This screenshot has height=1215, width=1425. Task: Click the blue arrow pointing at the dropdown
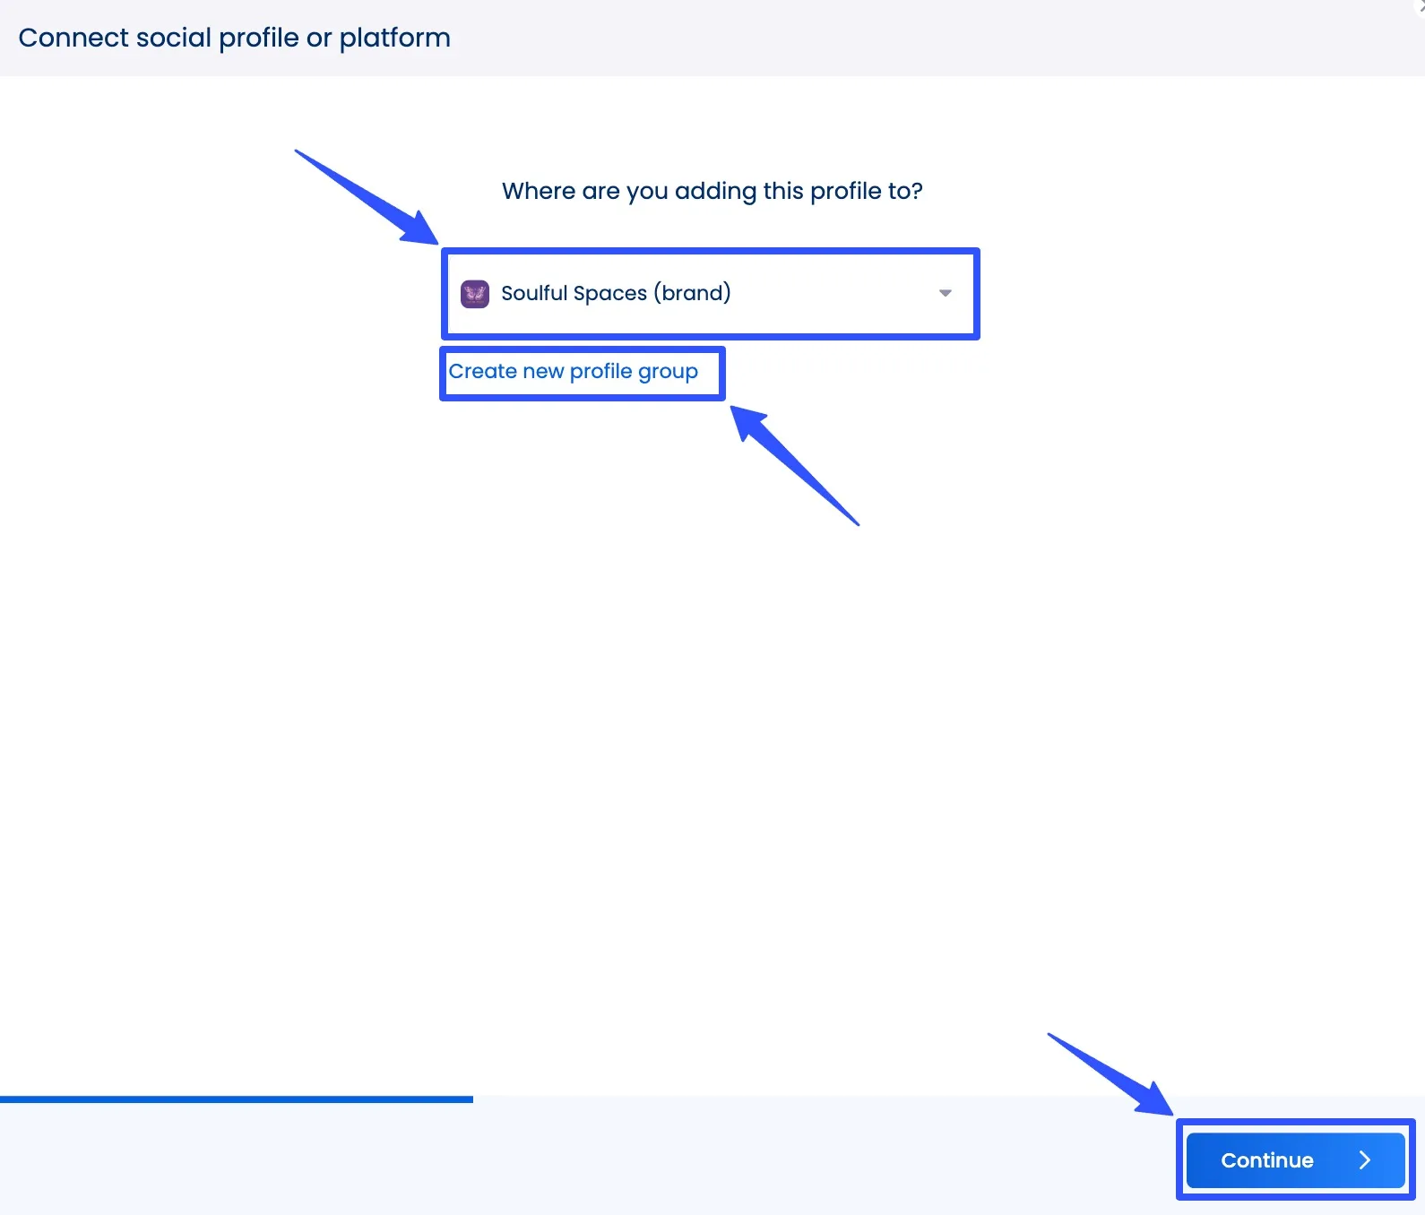click(x=376, y=203)
